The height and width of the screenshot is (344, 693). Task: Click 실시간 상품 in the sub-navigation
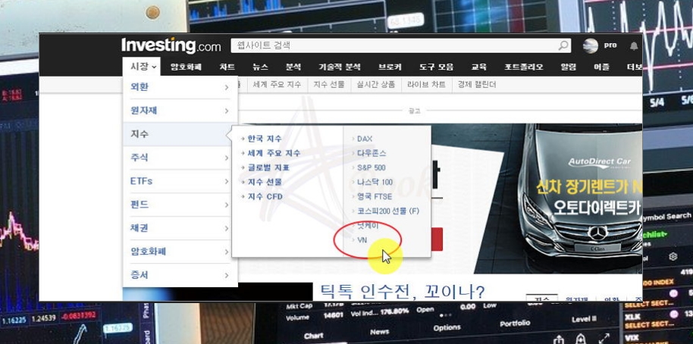pos(376,84)
